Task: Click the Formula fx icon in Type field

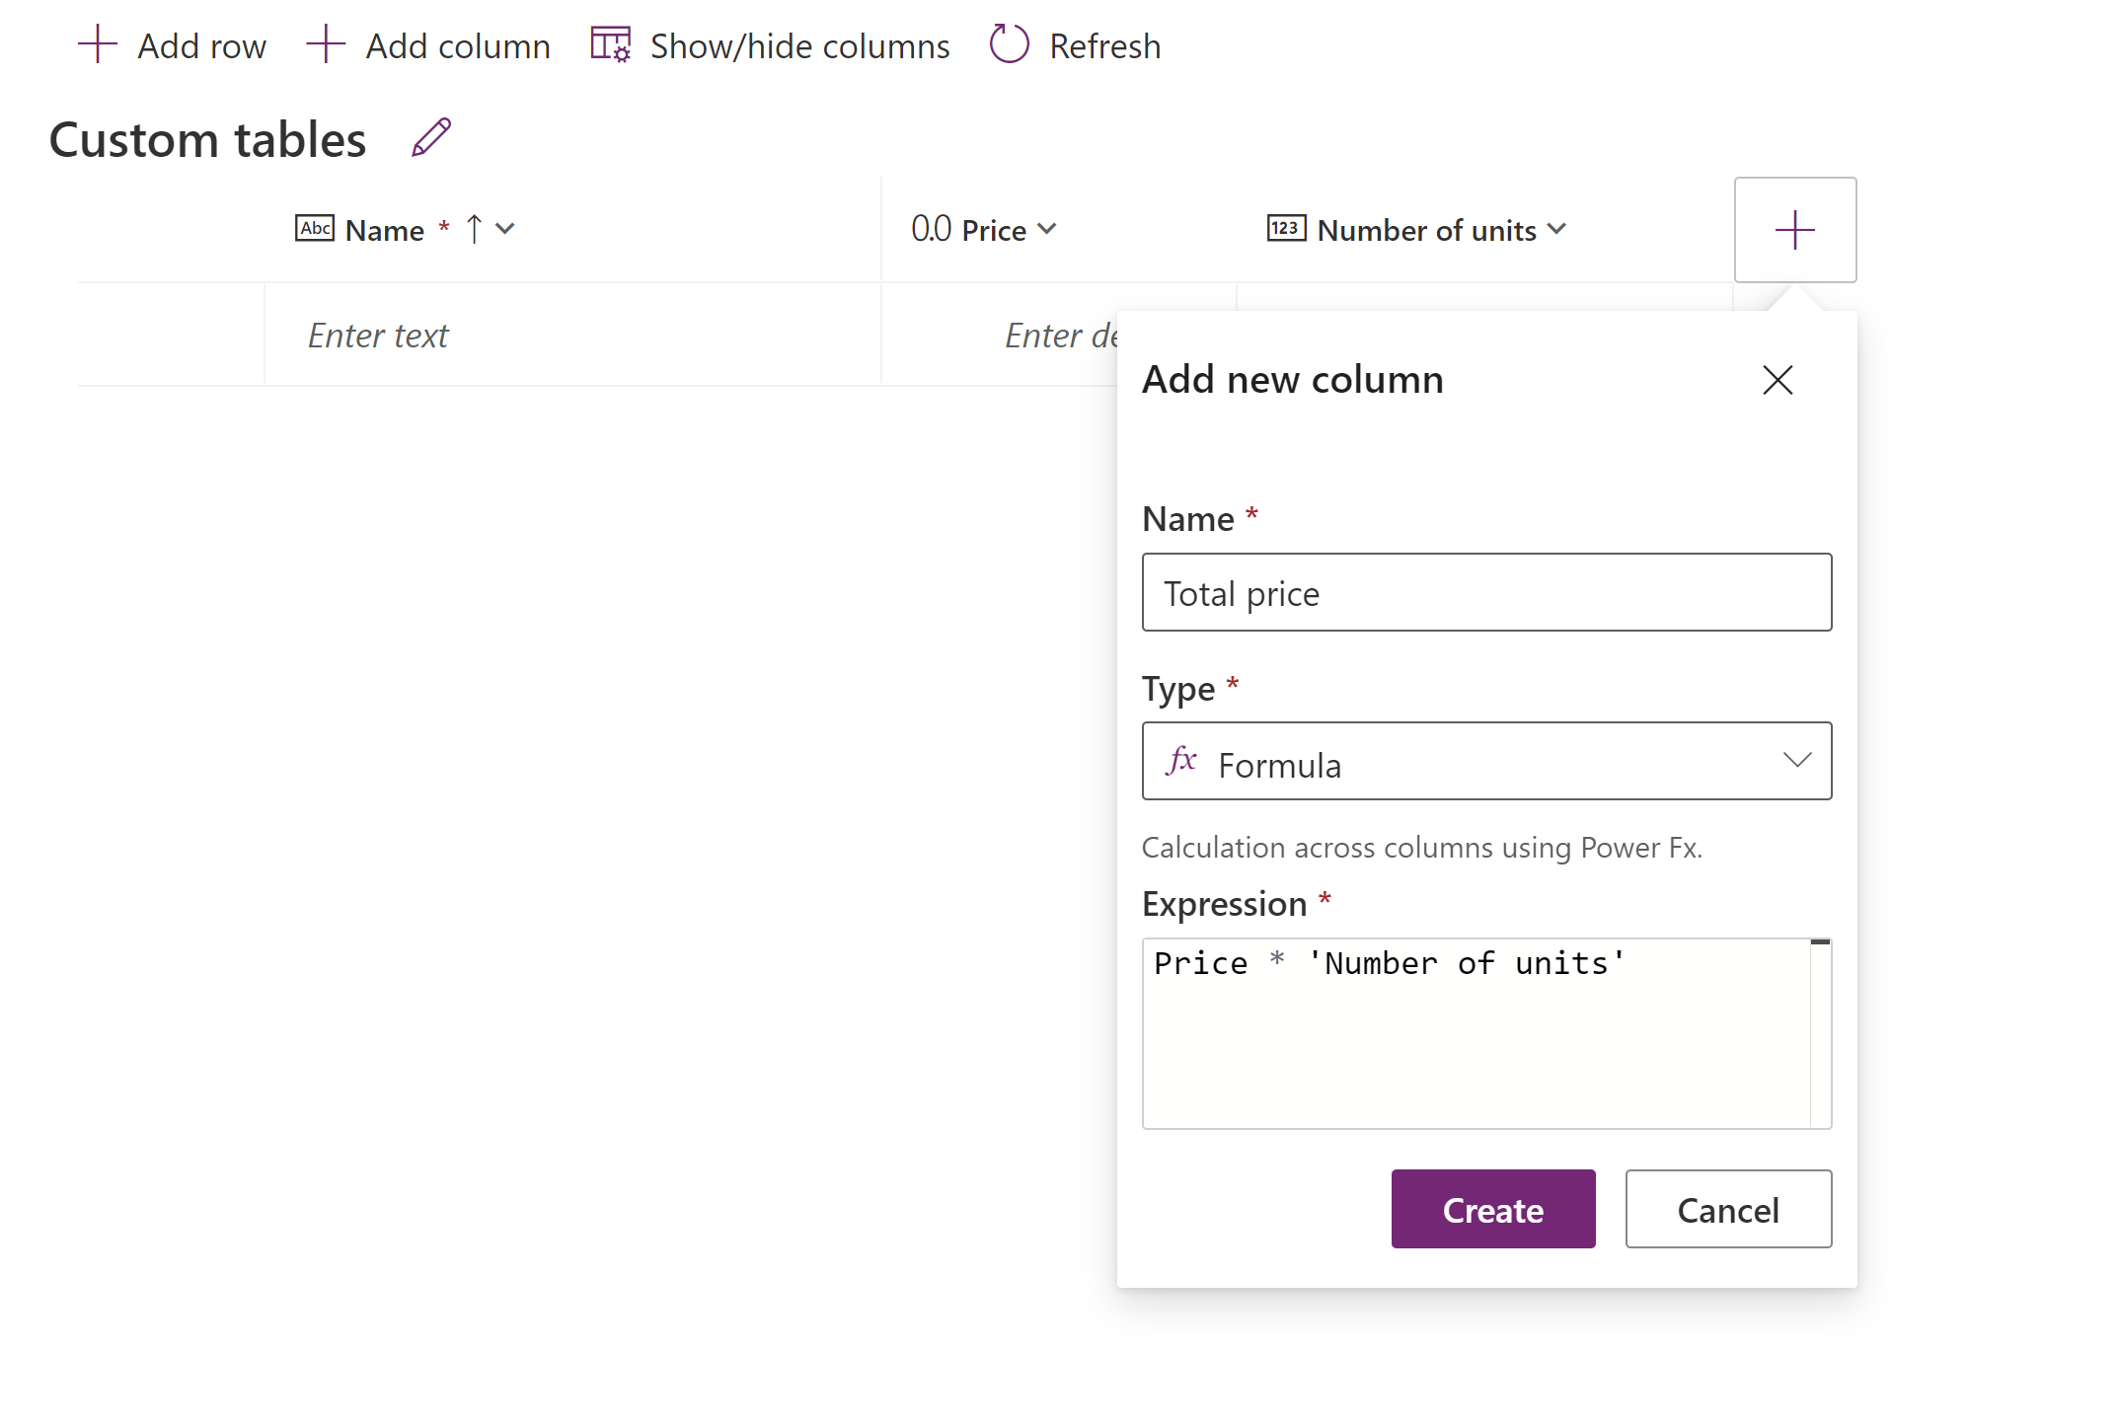Action: (1183, 762)
